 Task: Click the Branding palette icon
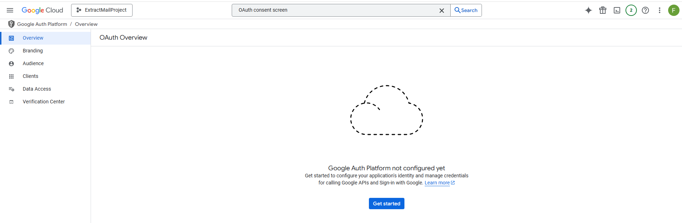(x=11, y=51)
